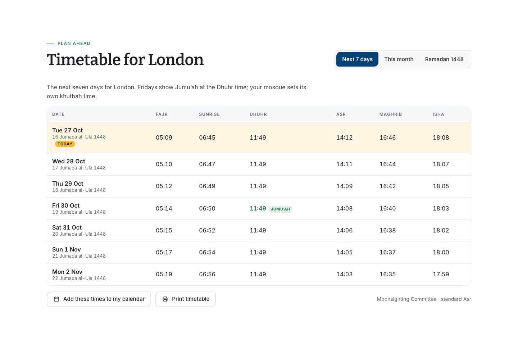The width and height of the screenshot is (518, 344).
Task: Click Thursday's Isha time 18:05
Action: (x=441, y=186)
